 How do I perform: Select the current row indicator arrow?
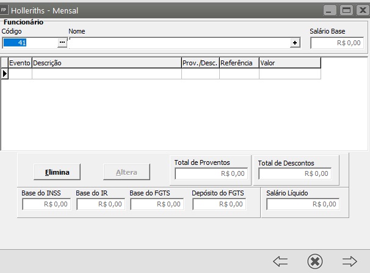4,73
